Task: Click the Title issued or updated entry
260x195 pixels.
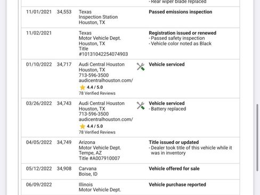Action: (174, 142)
